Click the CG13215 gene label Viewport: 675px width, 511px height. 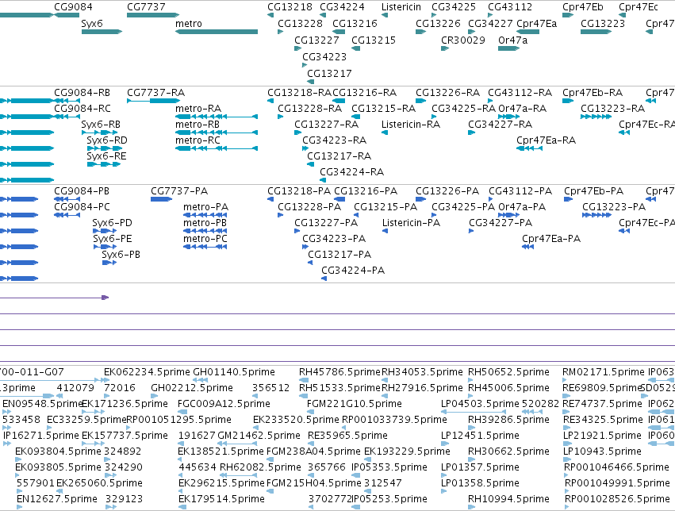(374, 40)
